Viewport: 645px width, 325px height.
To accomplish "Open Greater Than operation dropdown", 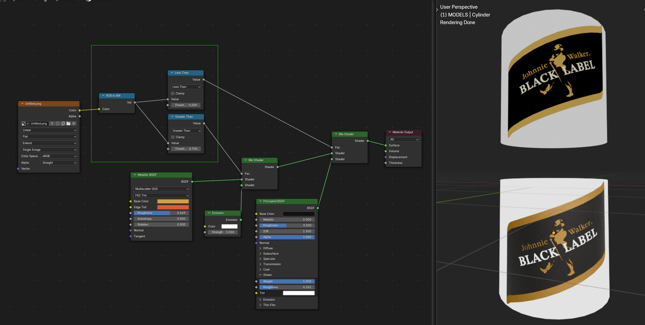I will click(186, 131).
